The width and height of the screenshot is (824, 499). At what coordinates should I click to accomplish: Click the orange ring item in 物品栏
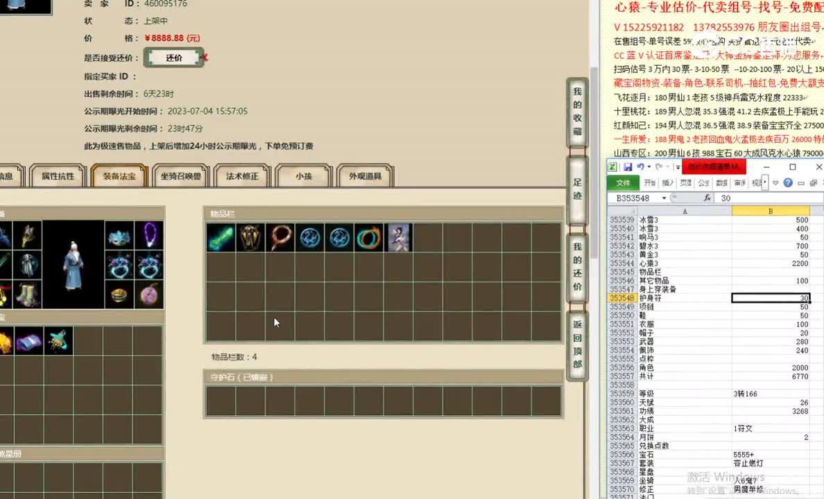click(368, 238)
